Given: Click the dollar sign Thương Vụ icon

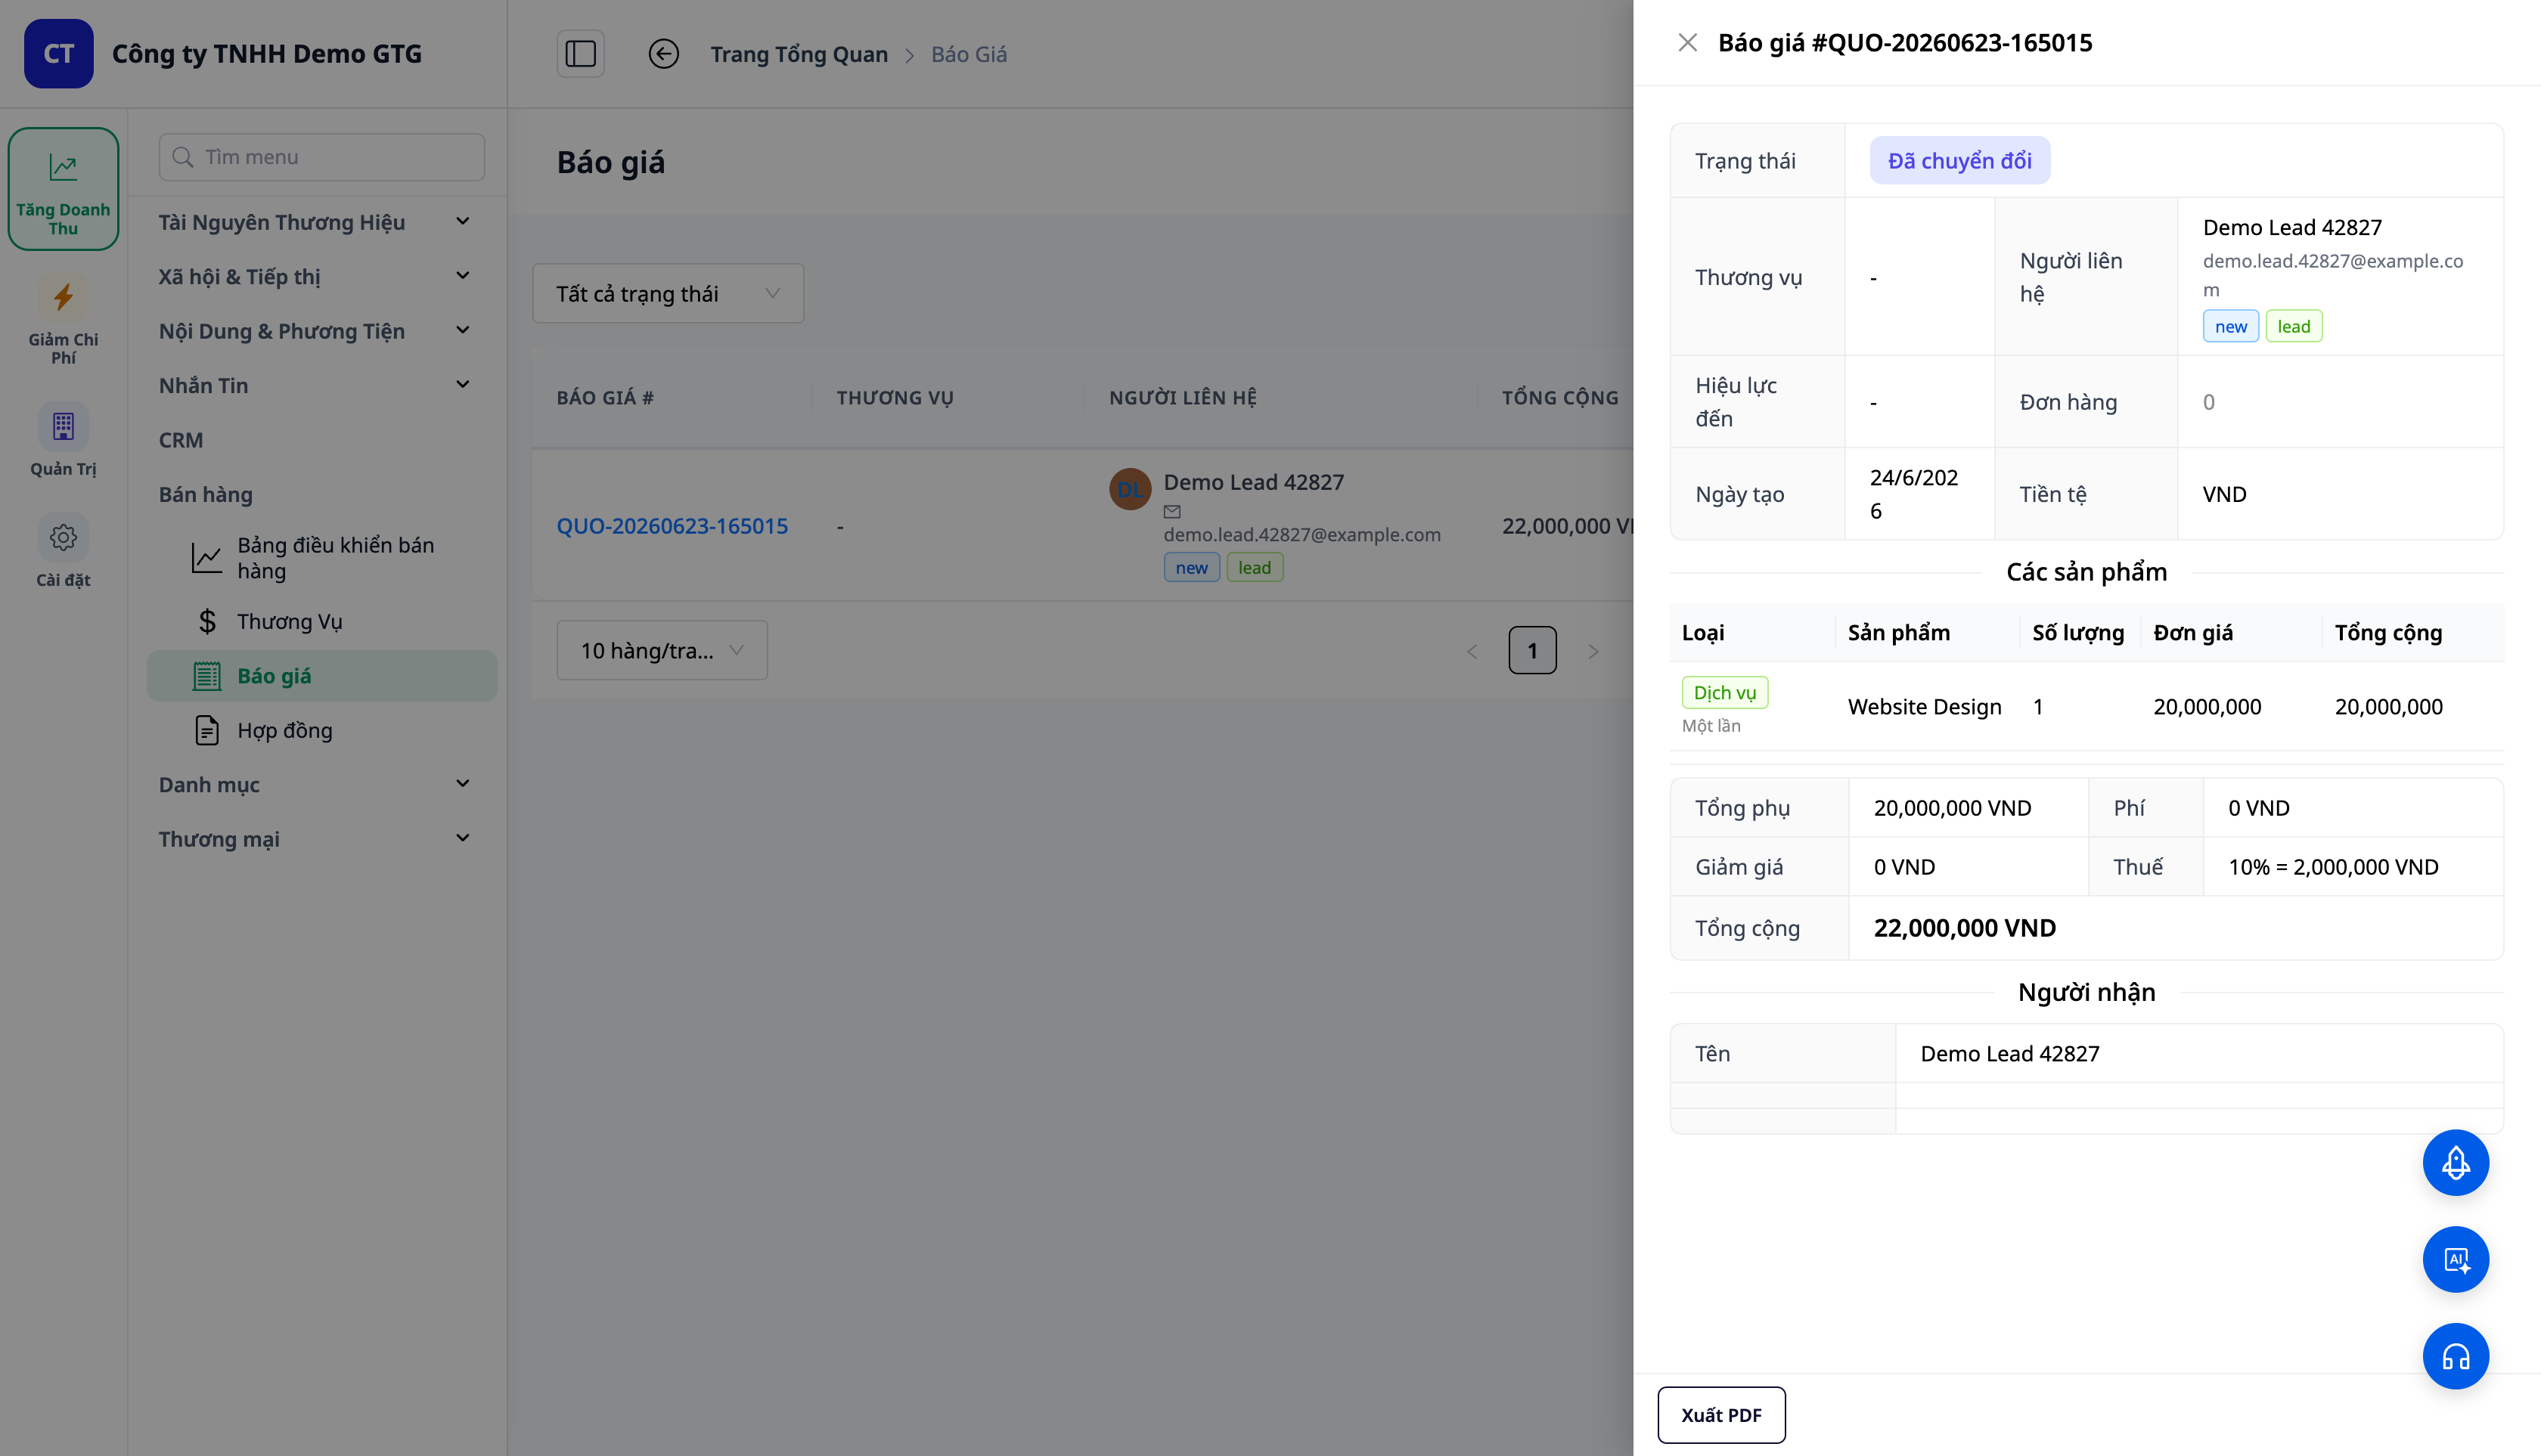Looking at the screenshot, I should coord(207,622).
